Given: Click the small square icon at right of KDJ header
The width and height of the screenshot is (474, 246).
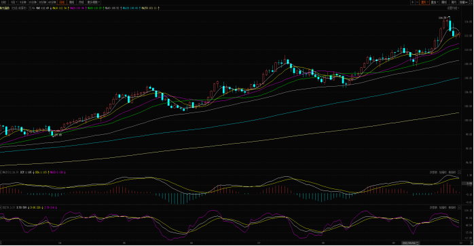Looking at the screenshot, I should 460,207.
